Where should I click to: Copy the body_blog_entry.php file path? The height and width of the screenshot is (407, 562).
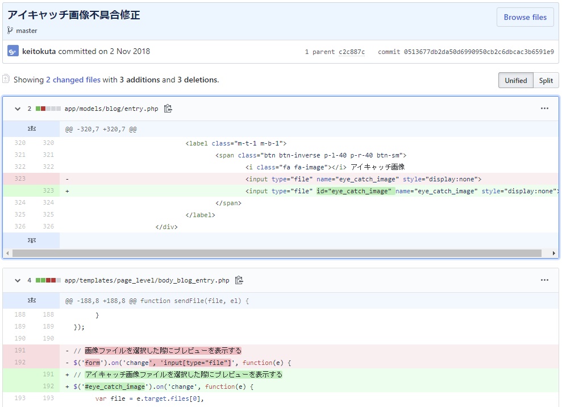click(x=239, y=280)
